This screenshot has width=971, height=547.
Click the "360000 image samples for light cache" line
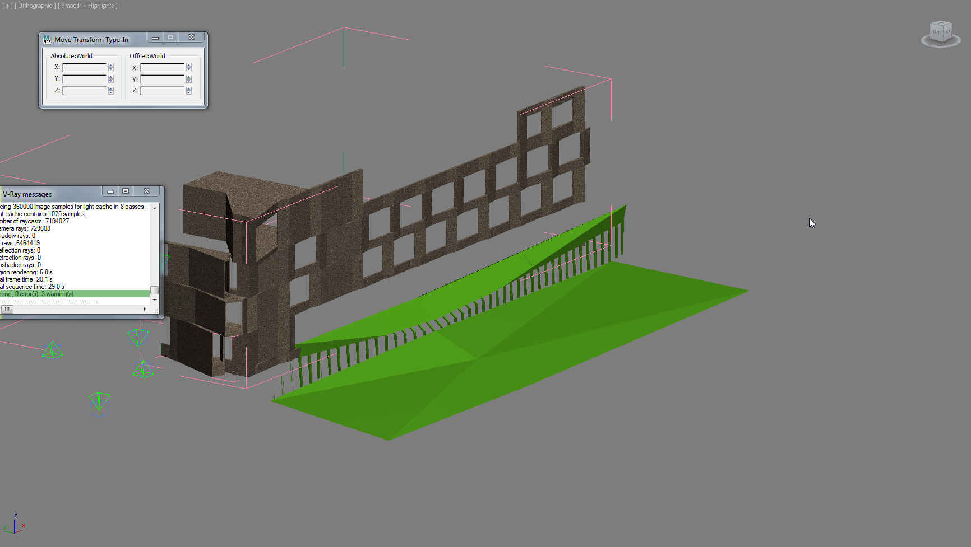(72, 207)
